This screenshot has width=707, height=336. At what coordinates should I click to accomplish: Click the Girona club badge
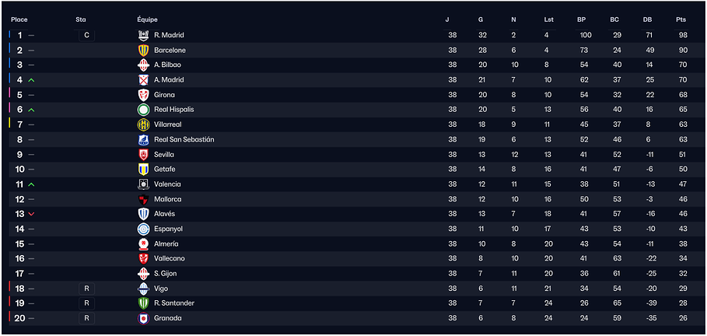pos(143,95)
